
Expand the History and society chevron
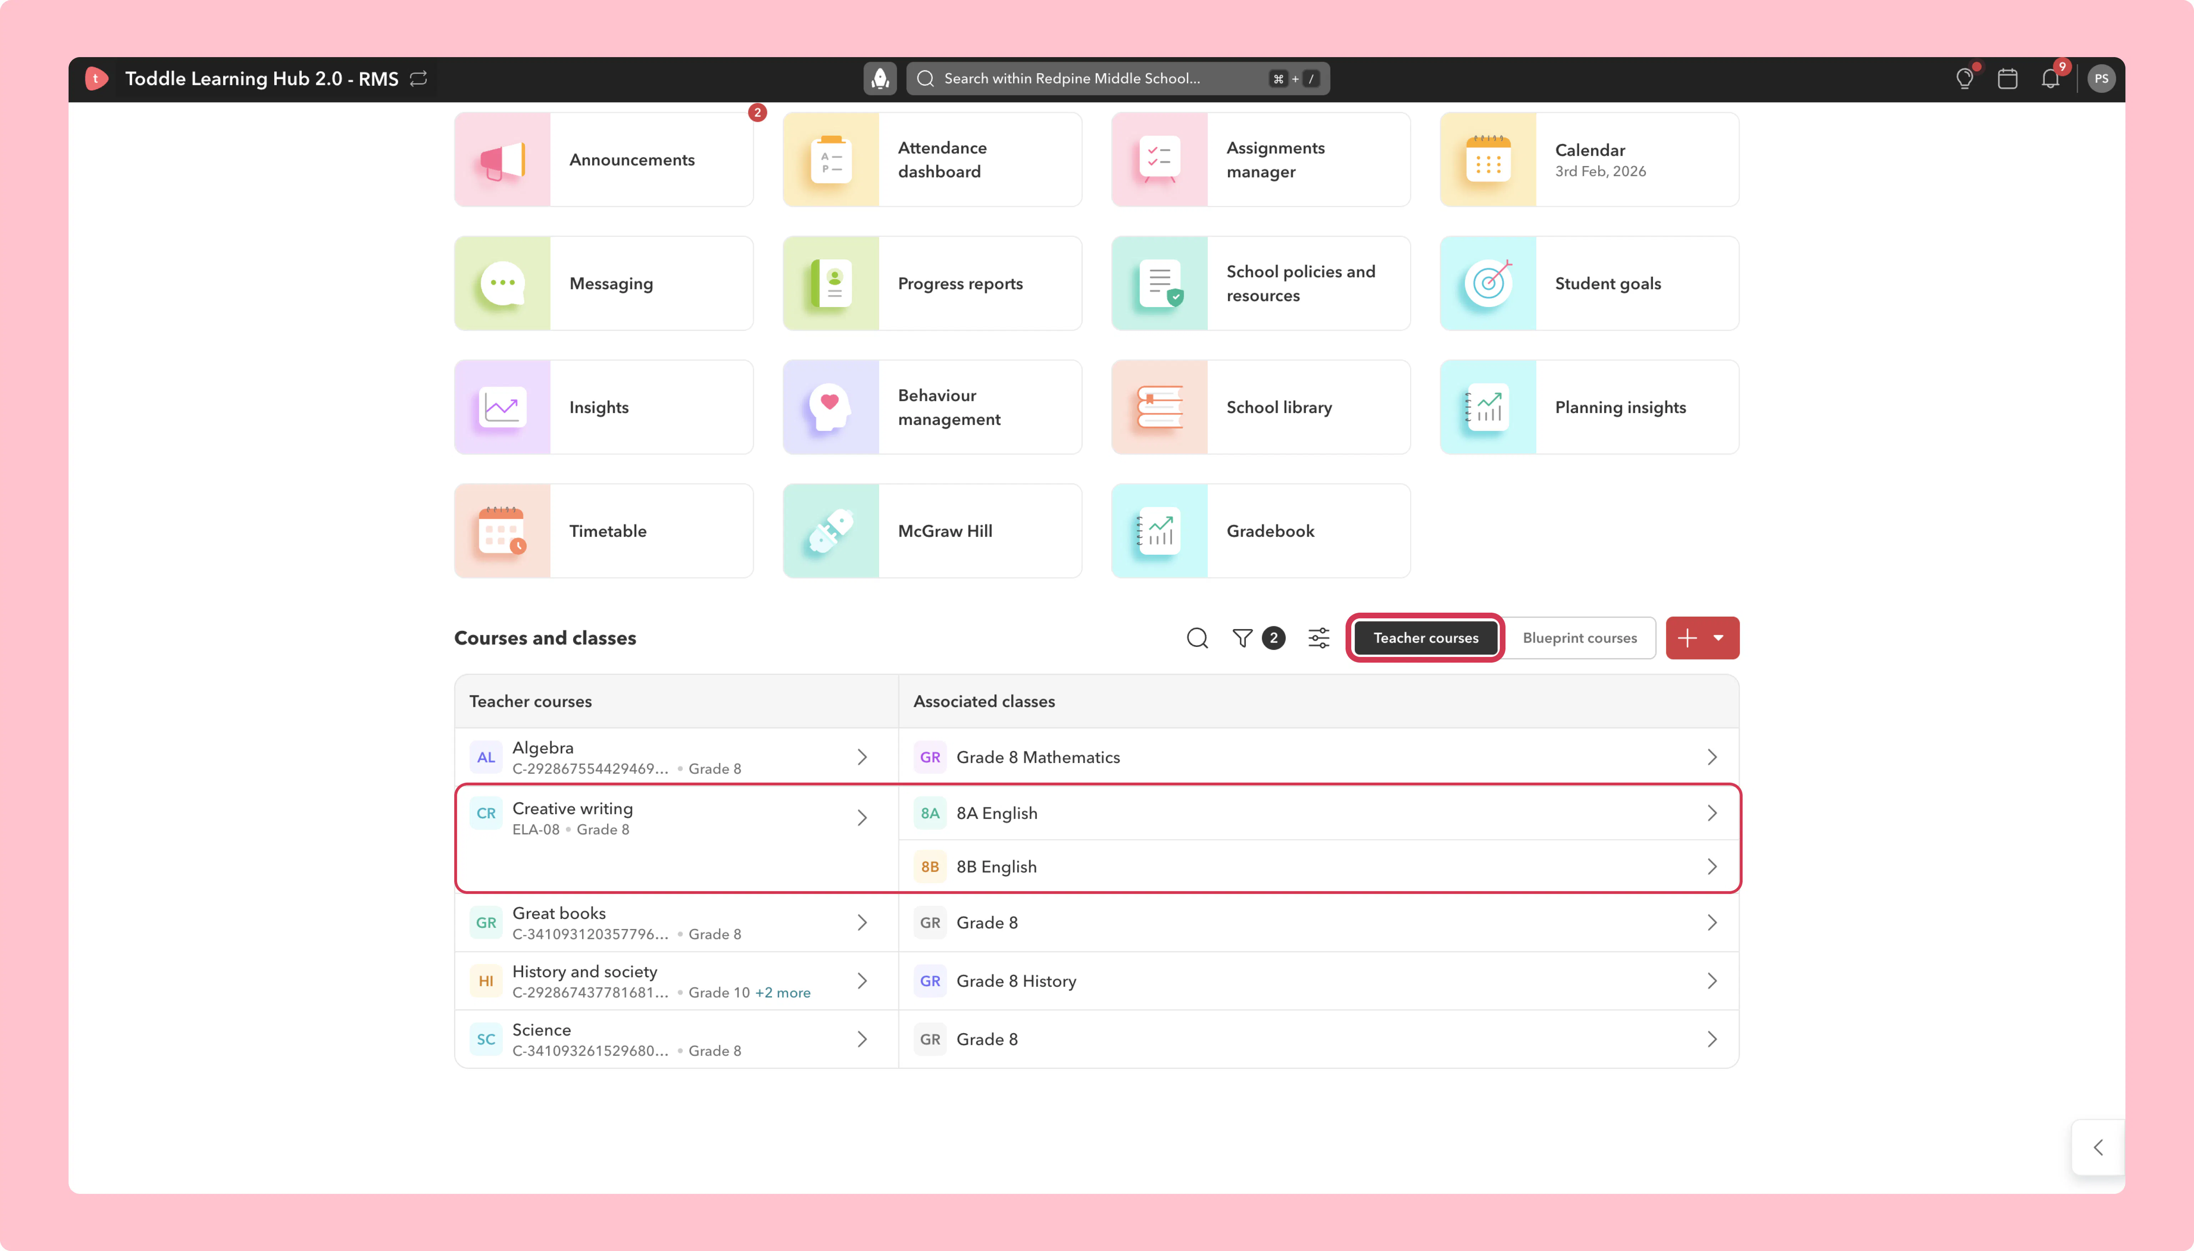click(862, 981)
